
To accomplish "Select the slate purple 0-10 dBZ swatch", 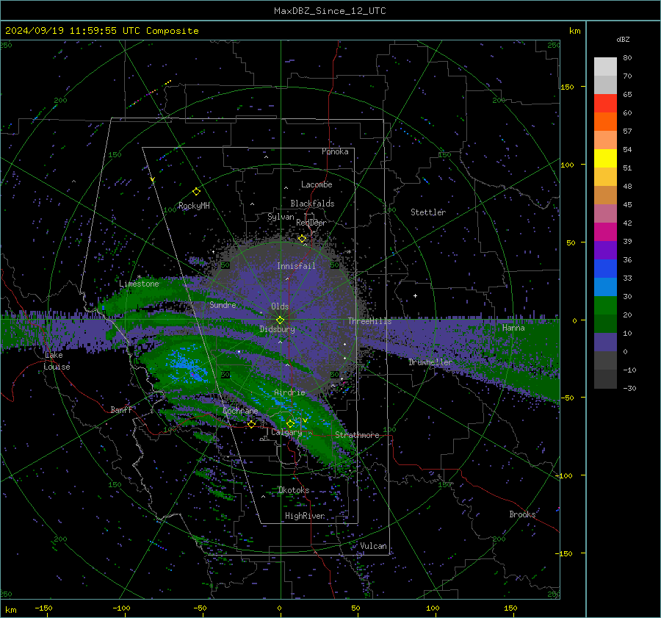I will click(x=605, y=342).
